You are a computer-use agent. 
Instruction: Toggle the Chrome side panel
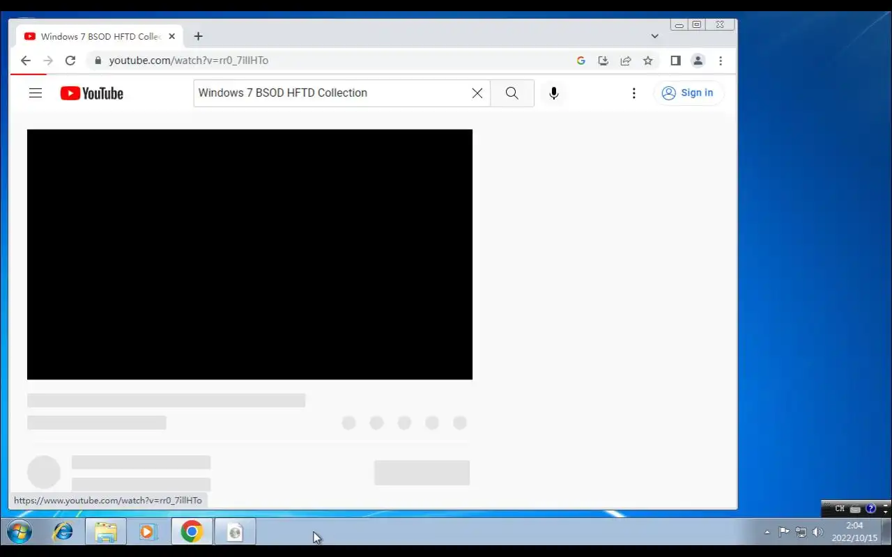[x=675, y=61]
